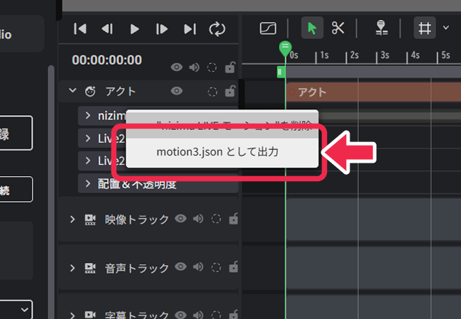Image resolution: width=461 pixels, height=319 pixels.
Task: Toggle the grid snap icon
Action: (x=425, y=28)
